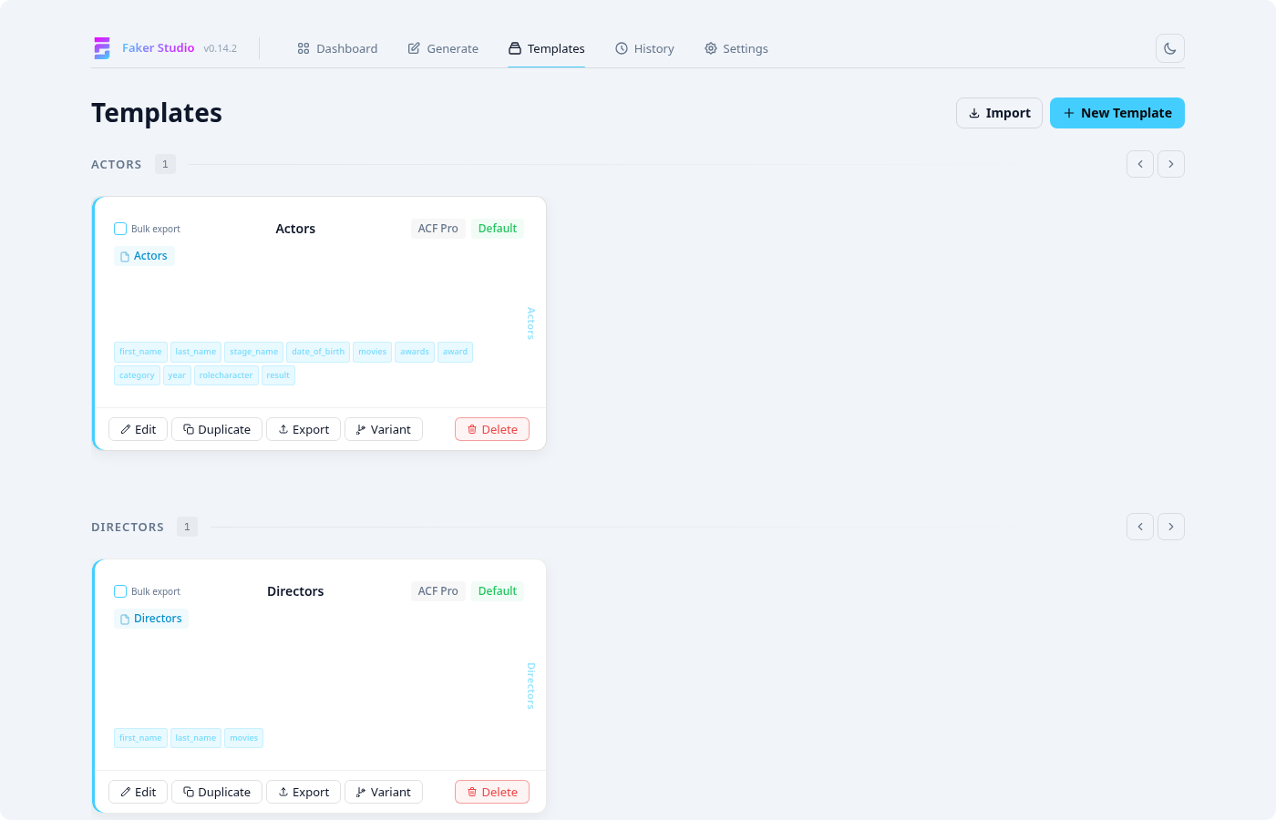This screenshot has width=1276, height=820.
Task: Click the Faker Studio logo icon
Action: click(x=102, y=48)
